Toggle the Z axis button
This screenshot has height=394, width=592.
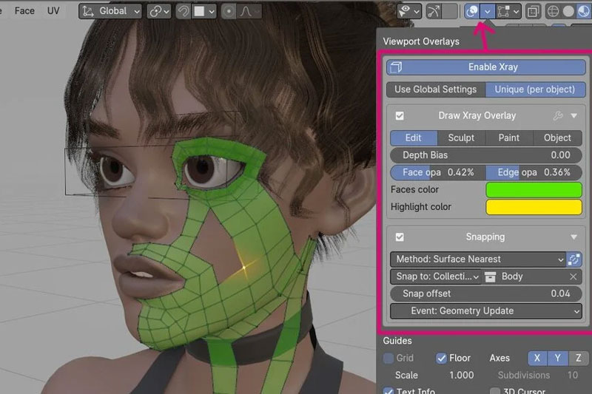point(579,359)
